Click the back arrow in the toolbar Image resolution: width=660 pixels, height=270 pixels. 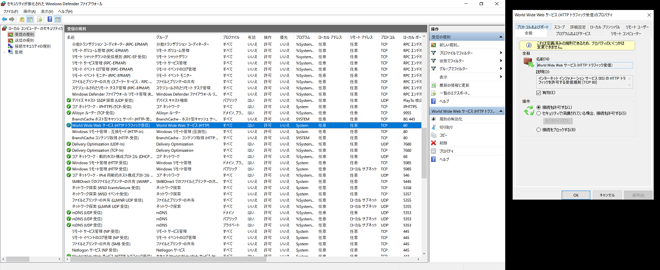click(x=4, y=19)
